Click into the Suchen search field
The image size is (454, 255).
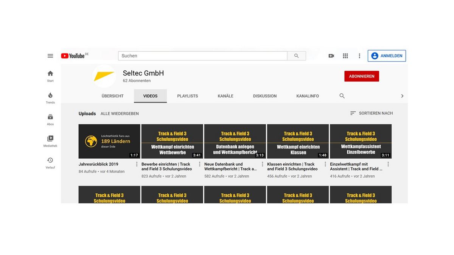coord(203,56)
